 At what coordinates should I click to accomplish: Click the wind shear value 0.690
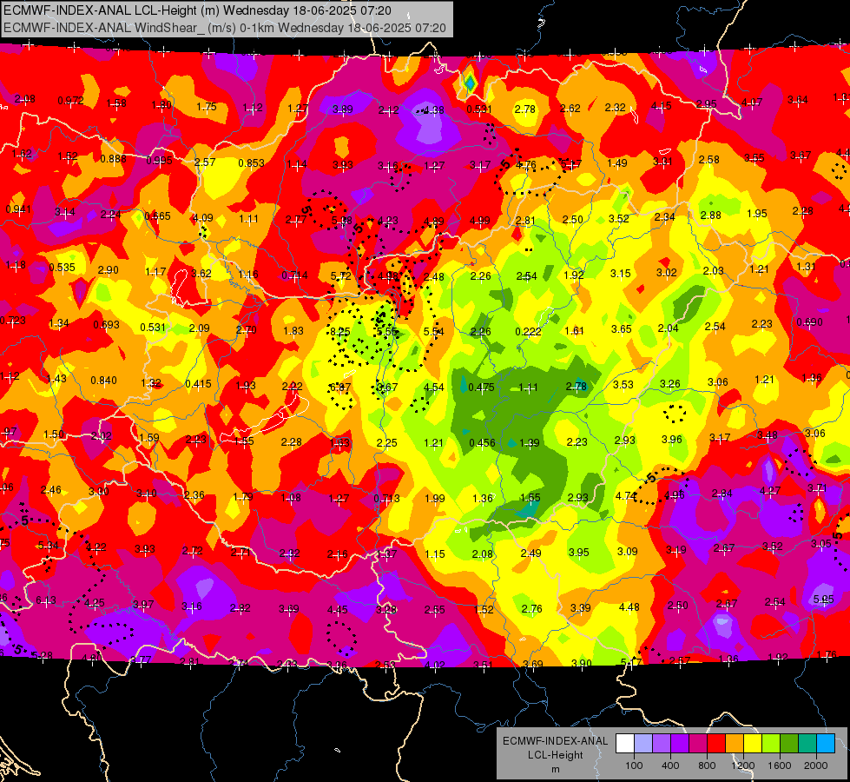pos(809,322)
